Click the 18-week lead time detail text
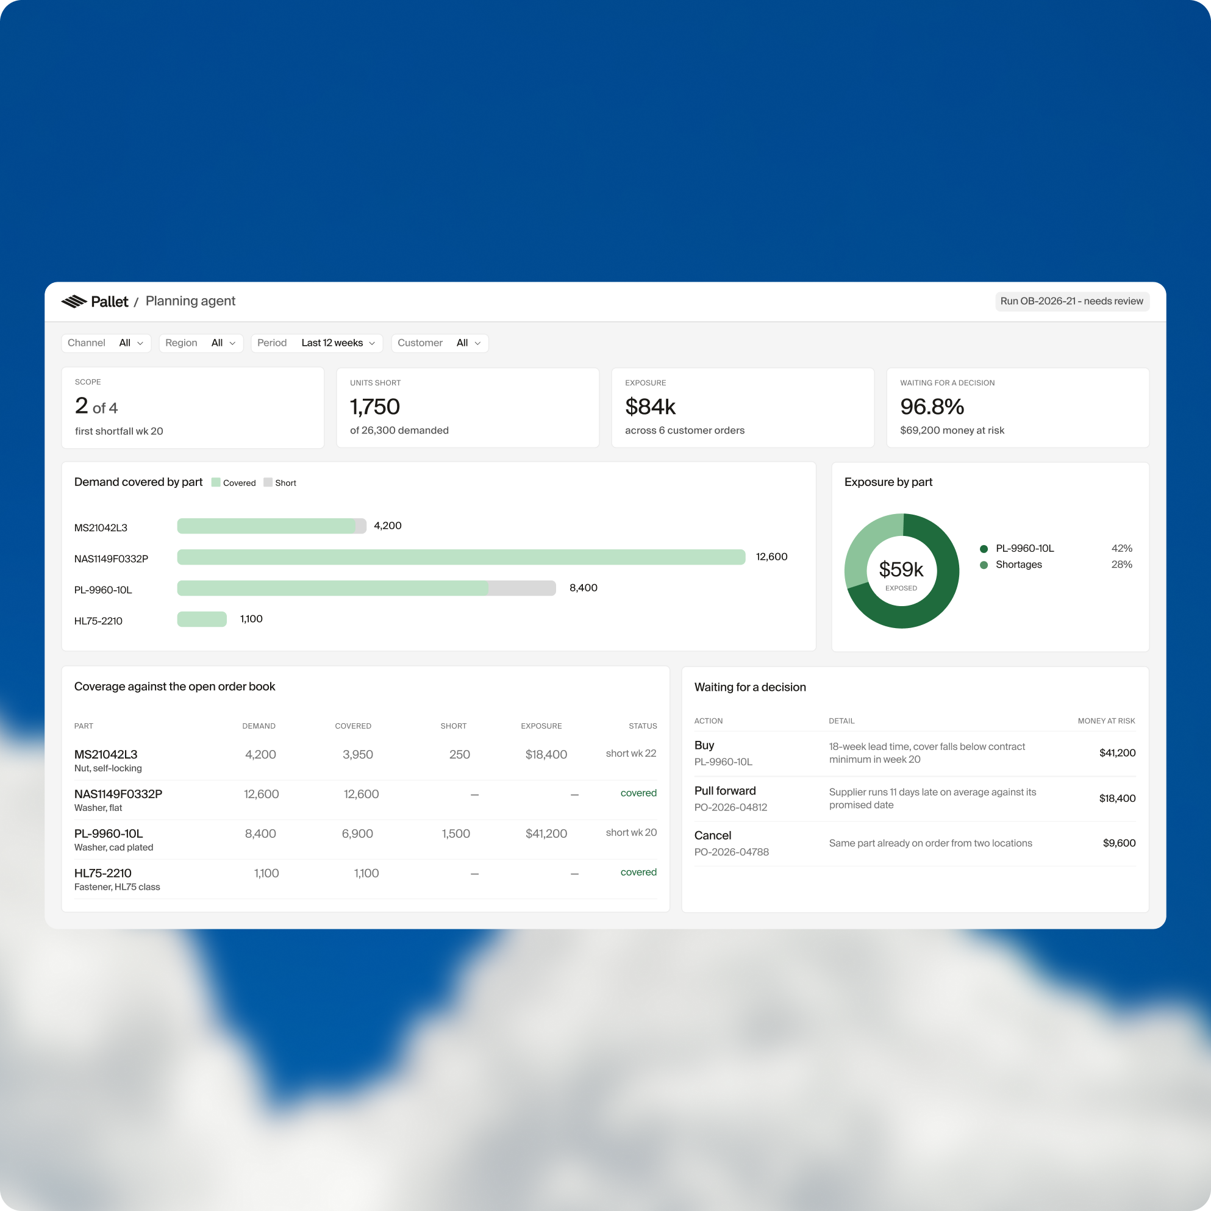Screen dimensions: 1211x1211 click(926, 753)
